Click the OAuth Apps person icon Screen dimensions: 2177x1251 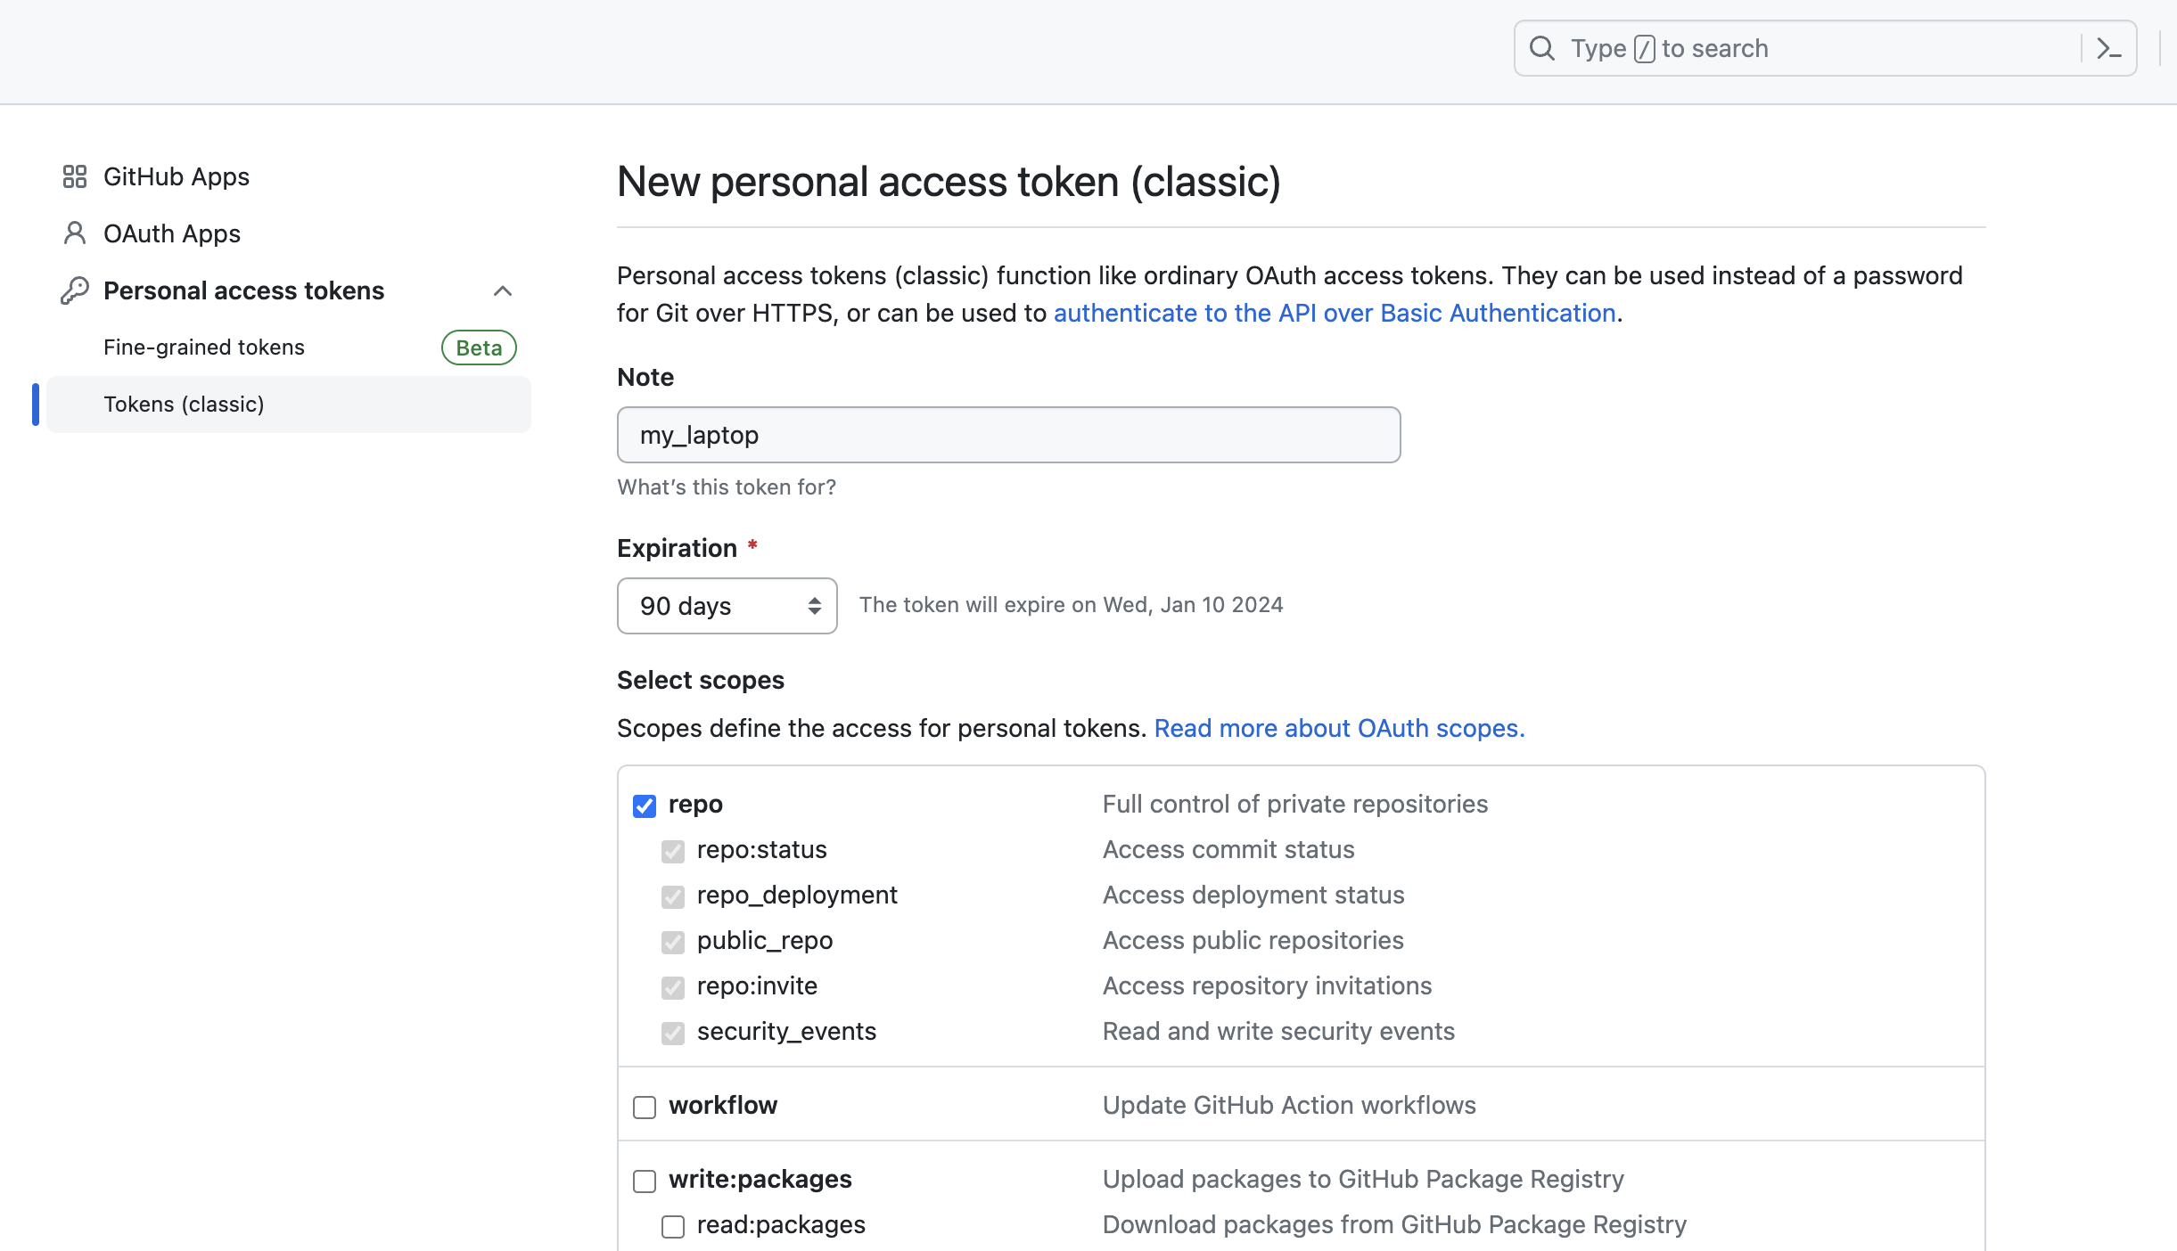point(75,233)
